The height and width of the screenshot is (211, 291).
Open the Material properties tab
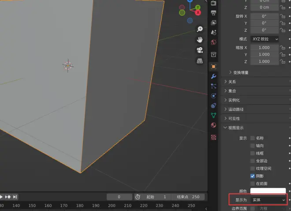pos(213,125)
